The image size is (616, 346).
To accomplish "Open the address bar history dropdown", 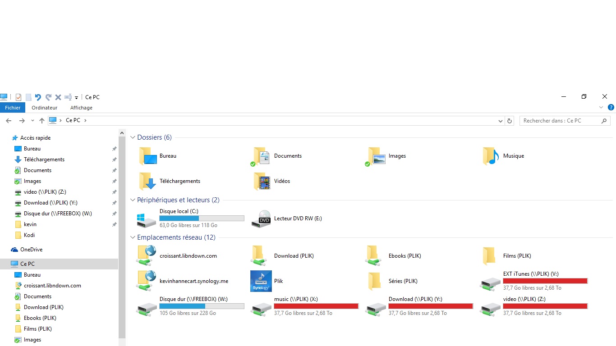I will pos(500,121).
